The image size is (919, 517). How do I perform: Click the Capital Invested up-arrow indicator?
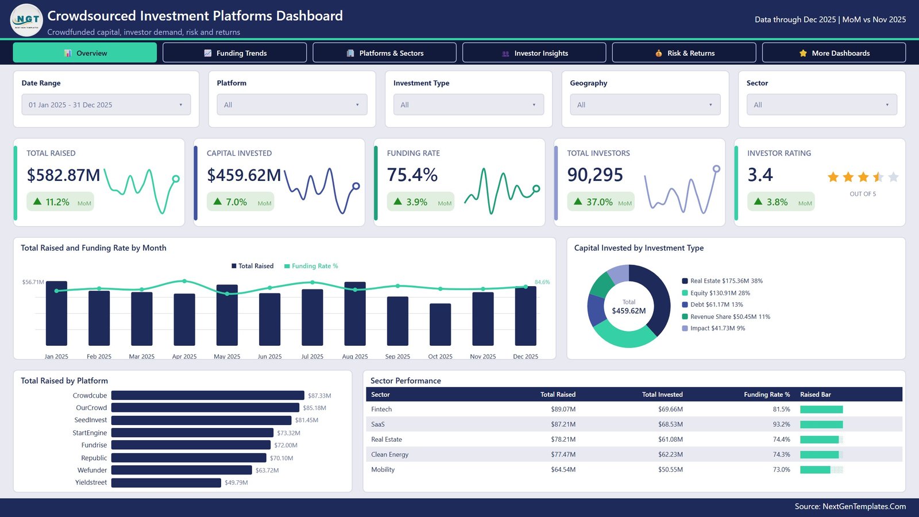[218, 202]
